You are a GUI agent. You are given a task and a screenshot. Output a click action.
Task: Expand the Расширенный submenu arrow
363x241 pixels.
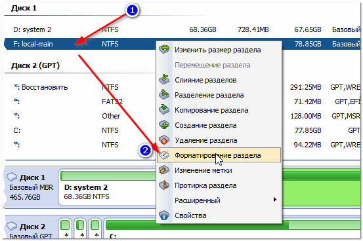pos(274,199)
